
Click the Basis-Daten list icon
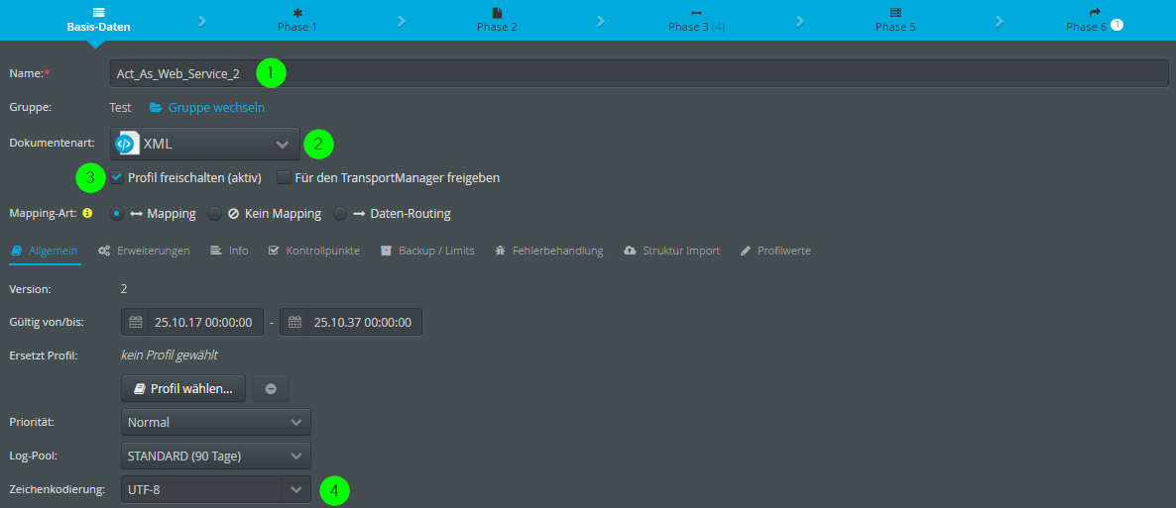(x=99, y=13)
